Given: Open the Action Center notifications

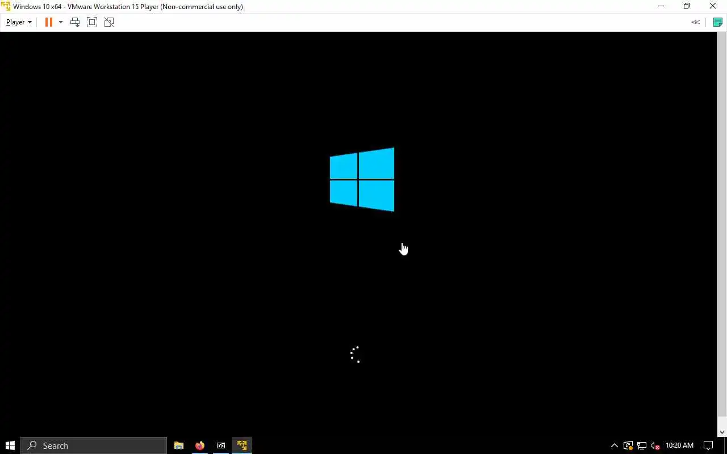Looking at the screenshot, I should (708, 445).
